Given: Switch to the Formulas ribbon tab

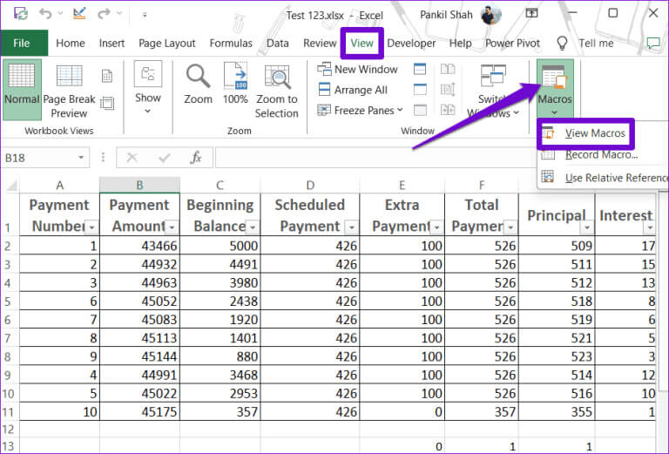Looking at the screenshot, I should tap(231, 43).
